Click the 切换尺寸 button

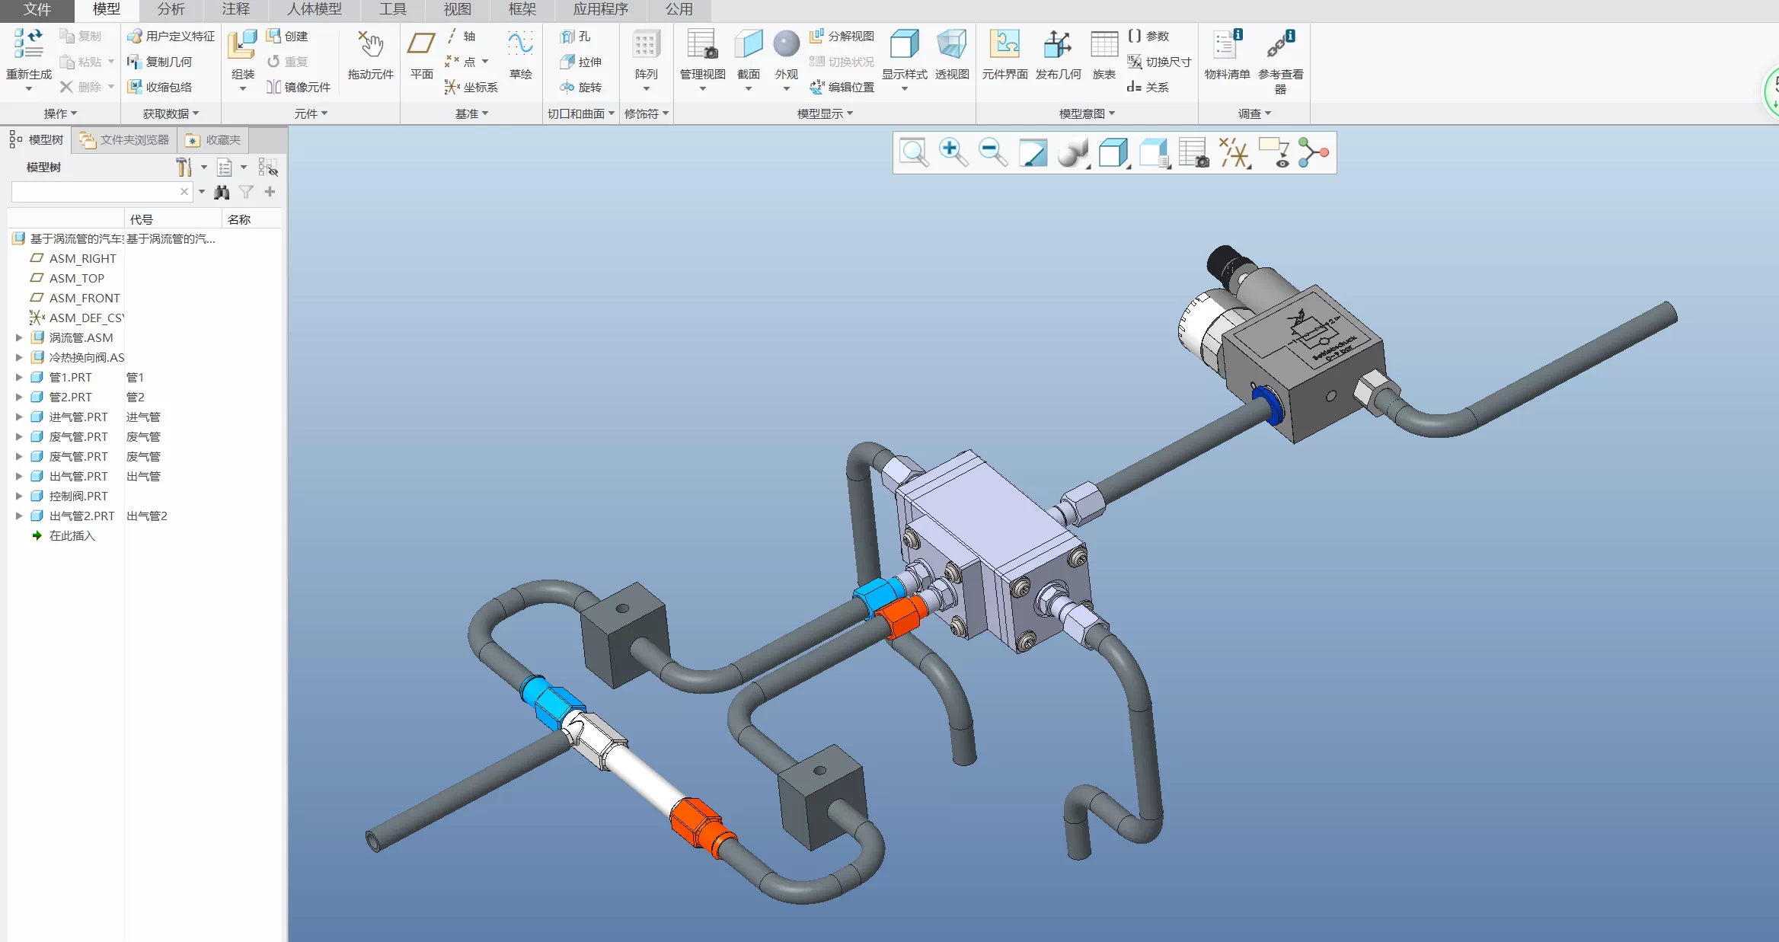(x=1159, y=62)
